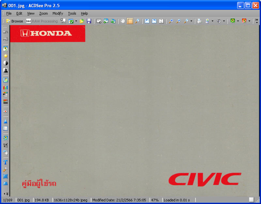Select the Hand scroll tool
The width and height of the screenshot is (261, 204).
(123, 21)
